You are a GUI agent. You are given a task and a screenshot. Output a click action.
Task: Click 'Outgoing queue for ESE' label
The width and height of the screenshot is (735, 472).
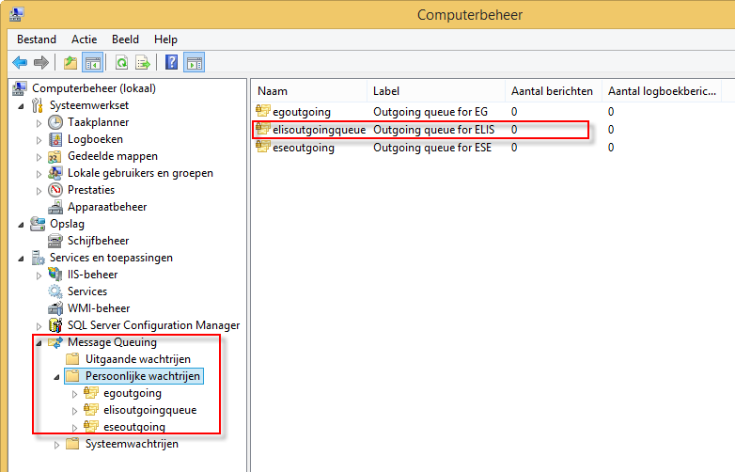[432, 148]
